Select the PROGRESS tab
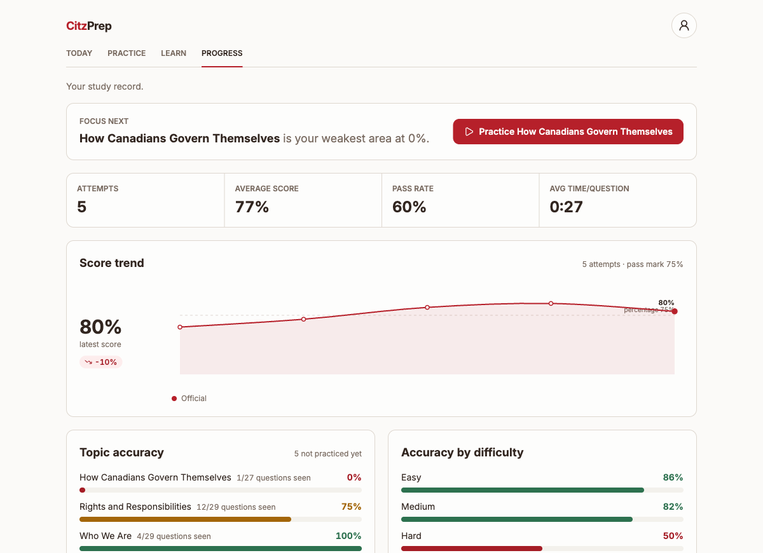The width and height of the screenshot is (763, 553). tap(222, 53)
